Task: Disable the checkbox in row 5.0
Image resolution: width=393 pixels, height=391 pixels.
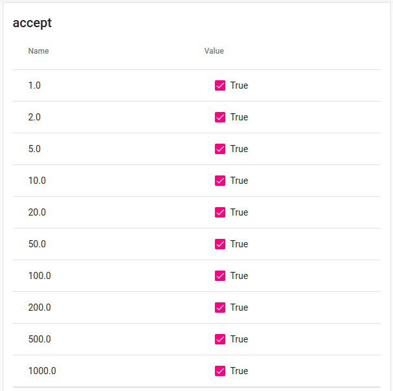Action: tap(220, 149)
